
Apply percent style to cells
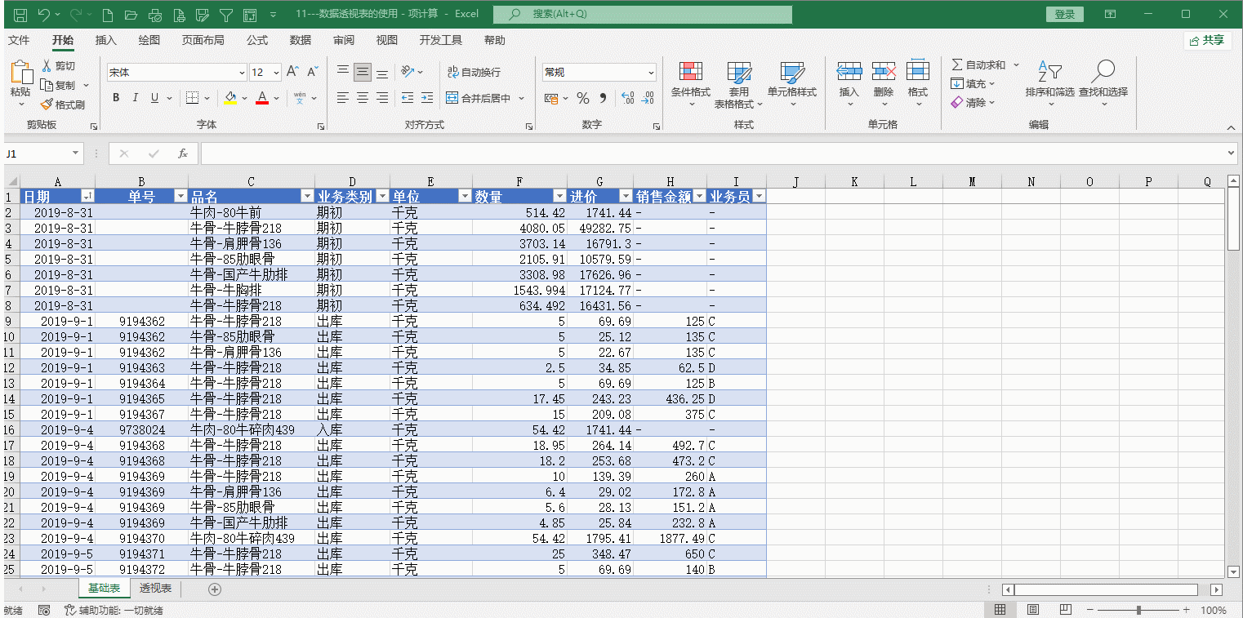[x=583, y=98]
